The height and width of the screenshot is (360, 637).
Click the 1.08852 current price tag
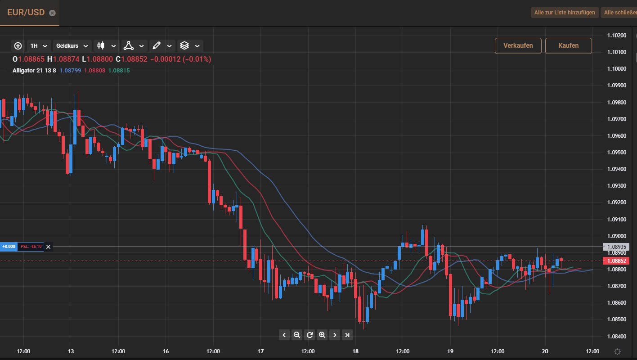pyautogui.click(x=616, y=261)
